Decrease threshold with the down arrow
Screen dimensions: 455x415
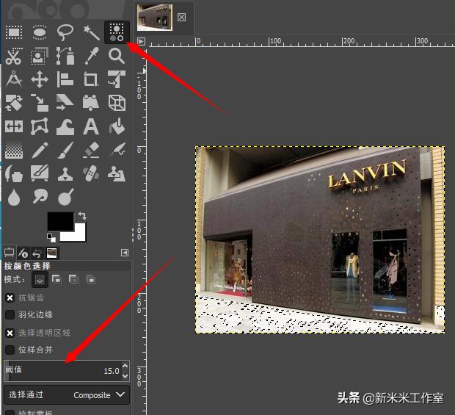[x=125, y=376]
